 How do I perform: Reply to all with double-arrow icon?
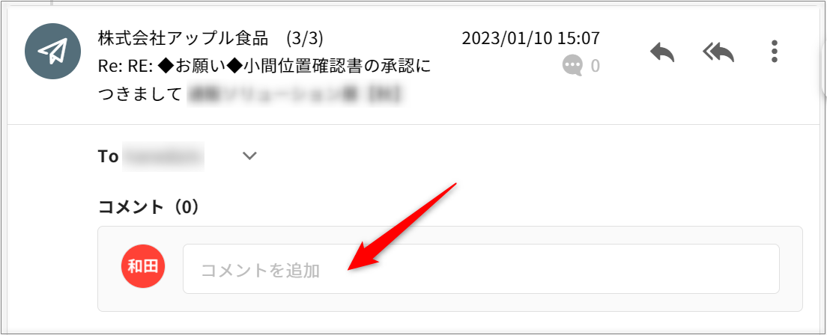click(x=719, y=52)
